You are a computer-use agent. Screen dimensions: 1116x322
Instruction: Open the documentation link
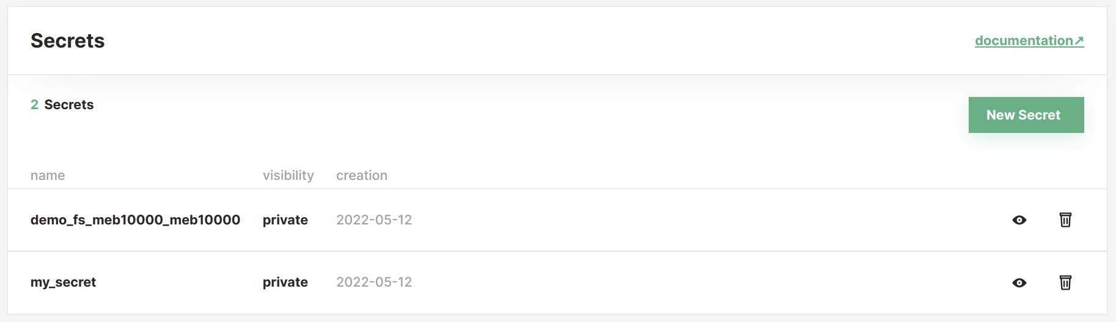tap(1024, 41)
